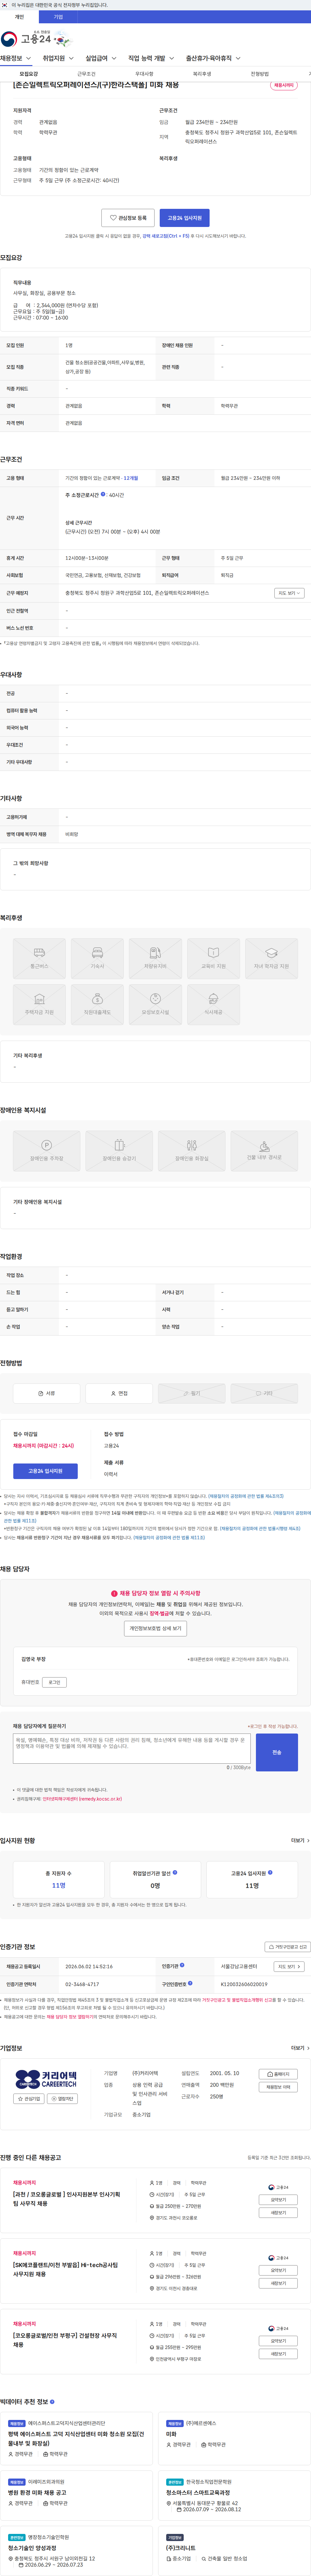Expand the 출산휴가·육아휴직 menu
Image resolution: width=311 pixels, height=2576 pixels.
tap(213, 58)
